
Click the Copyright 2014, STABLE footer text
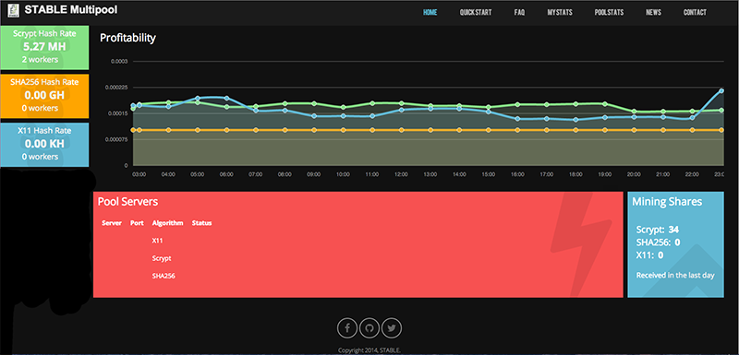click(369, 349)
